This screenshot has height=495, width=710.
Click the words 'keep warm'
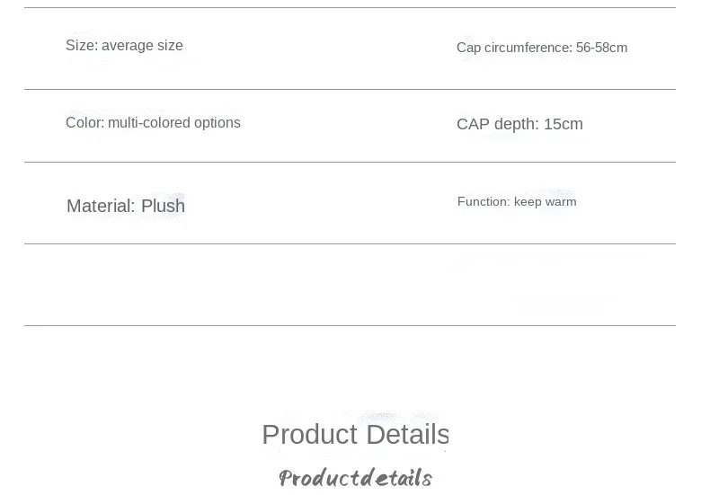(x=546, y=202)
